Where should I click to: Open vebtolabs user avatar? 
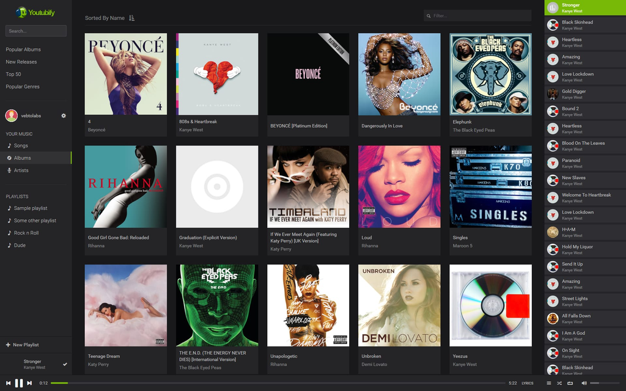[11, 115]
